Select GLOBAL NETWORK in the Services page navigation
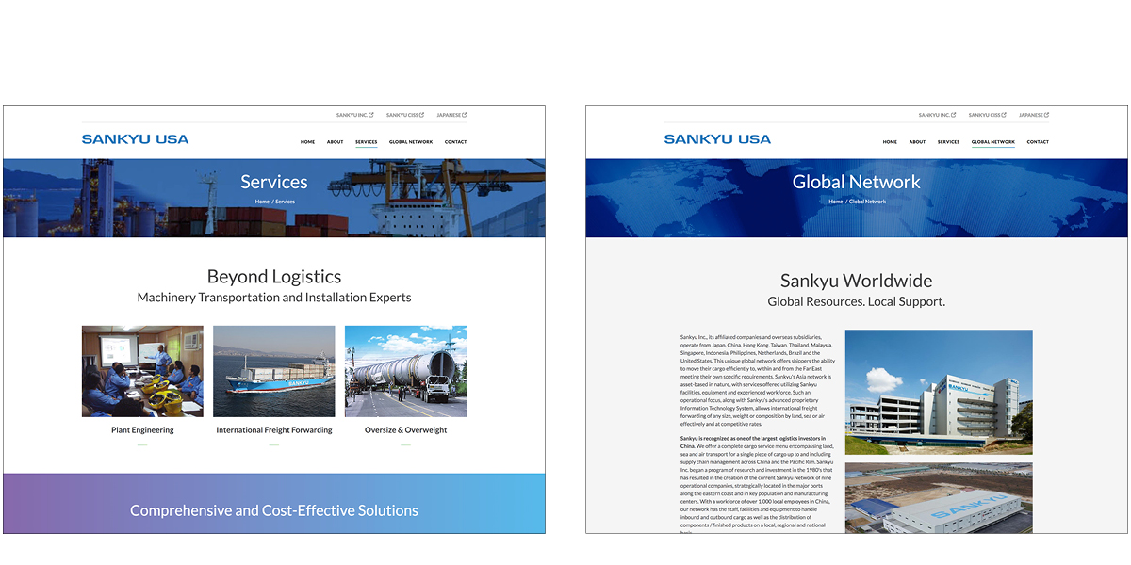Image resolution: width=1131 pixels, height=565 pixels. [x=411, y=142]
